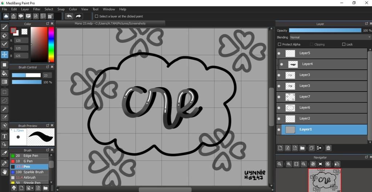Adjust the layer Opacity slider
Screen dimensions: 372x192
[x=325, y=30]
